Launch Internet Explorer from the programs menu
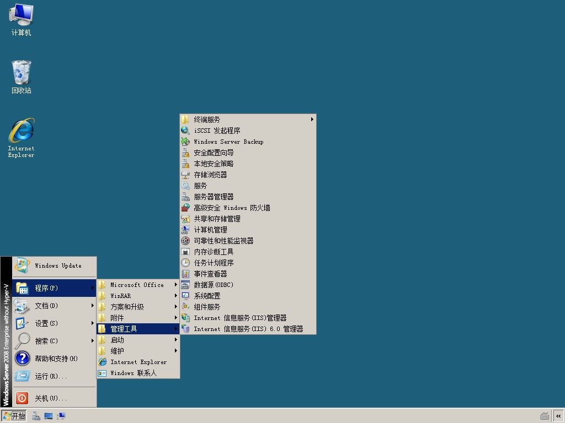Viewport: 565px width, 423px height. (138, 362)
